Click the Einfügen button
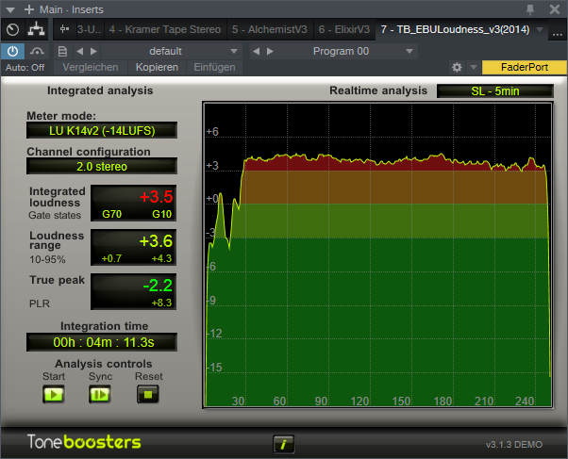 tap(214, 67)
